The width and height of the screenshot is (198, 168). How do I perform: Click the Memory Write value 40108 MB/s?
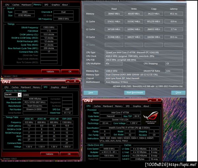(x=134, y=14)
